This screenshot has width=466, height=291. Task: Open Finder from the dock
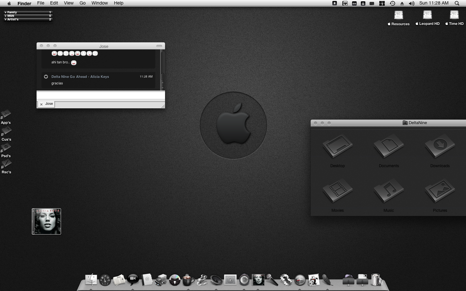click(x=91, y=280)
